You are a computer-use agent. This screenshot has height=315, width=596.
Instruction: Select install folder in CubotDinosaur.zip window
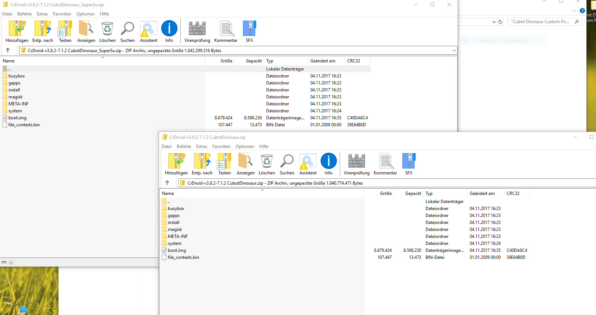click(173, 222)
